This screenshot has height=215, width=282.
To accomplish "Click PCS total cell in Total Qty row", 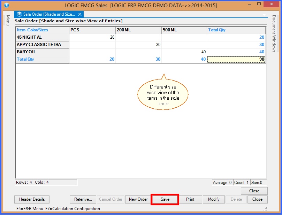I will (x=92, y=59).
